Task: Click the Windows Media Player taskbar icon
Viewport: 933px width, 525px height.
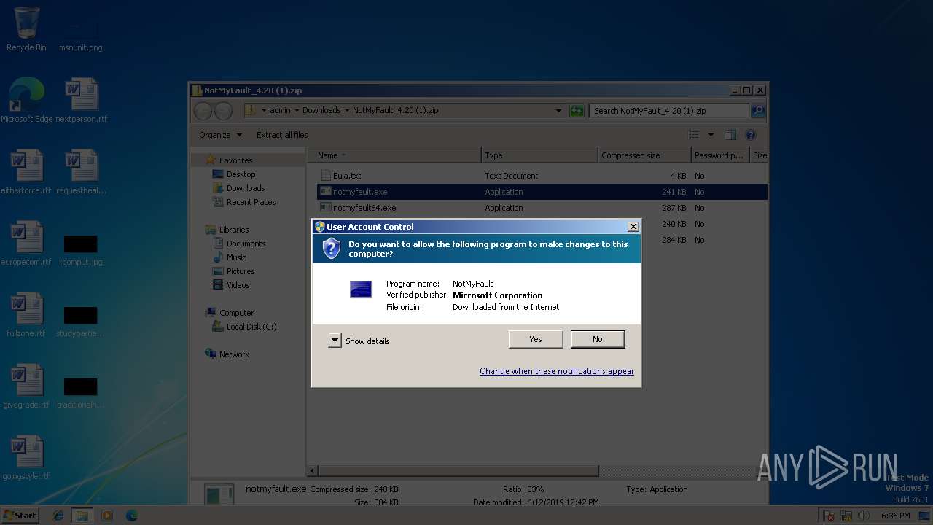Action: click(x=107, y=516)
